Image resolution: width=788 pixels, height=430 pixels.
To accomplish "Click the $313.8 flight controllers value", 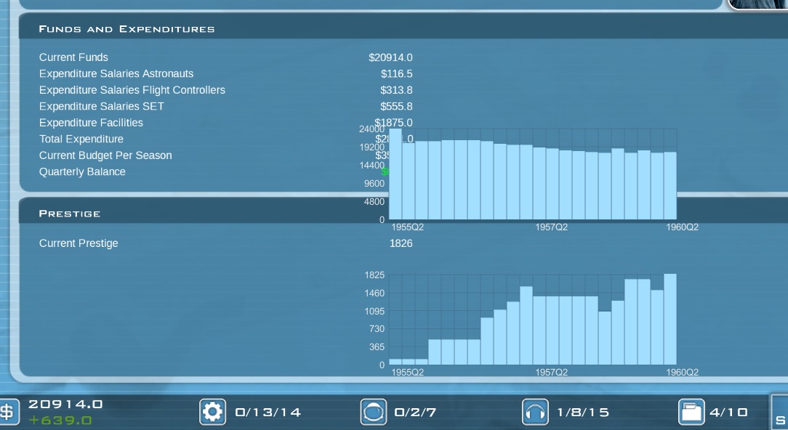I will point(396,90).
